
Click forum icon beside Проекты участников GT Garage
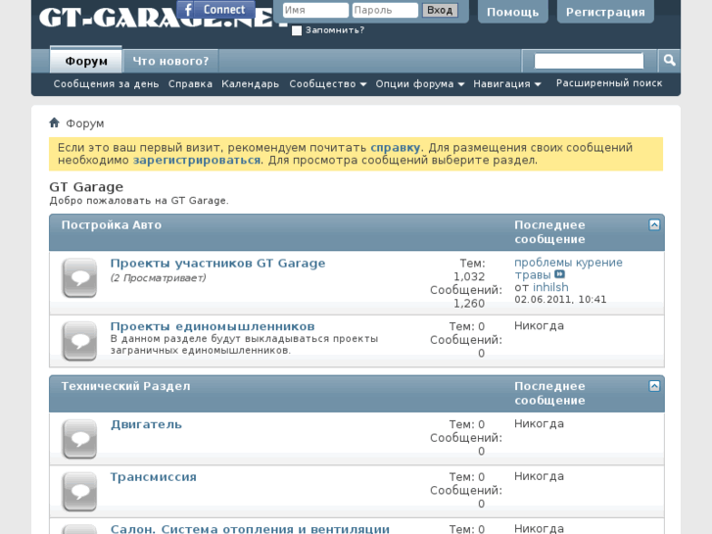pyautogui.click(x=79, y=277)
